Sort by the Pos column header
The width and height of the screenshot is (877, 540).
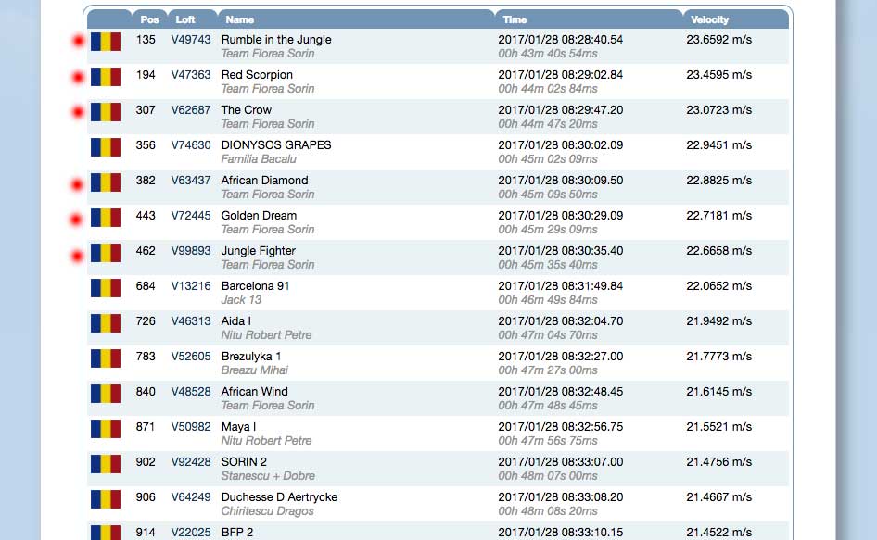tap(149, 19)
